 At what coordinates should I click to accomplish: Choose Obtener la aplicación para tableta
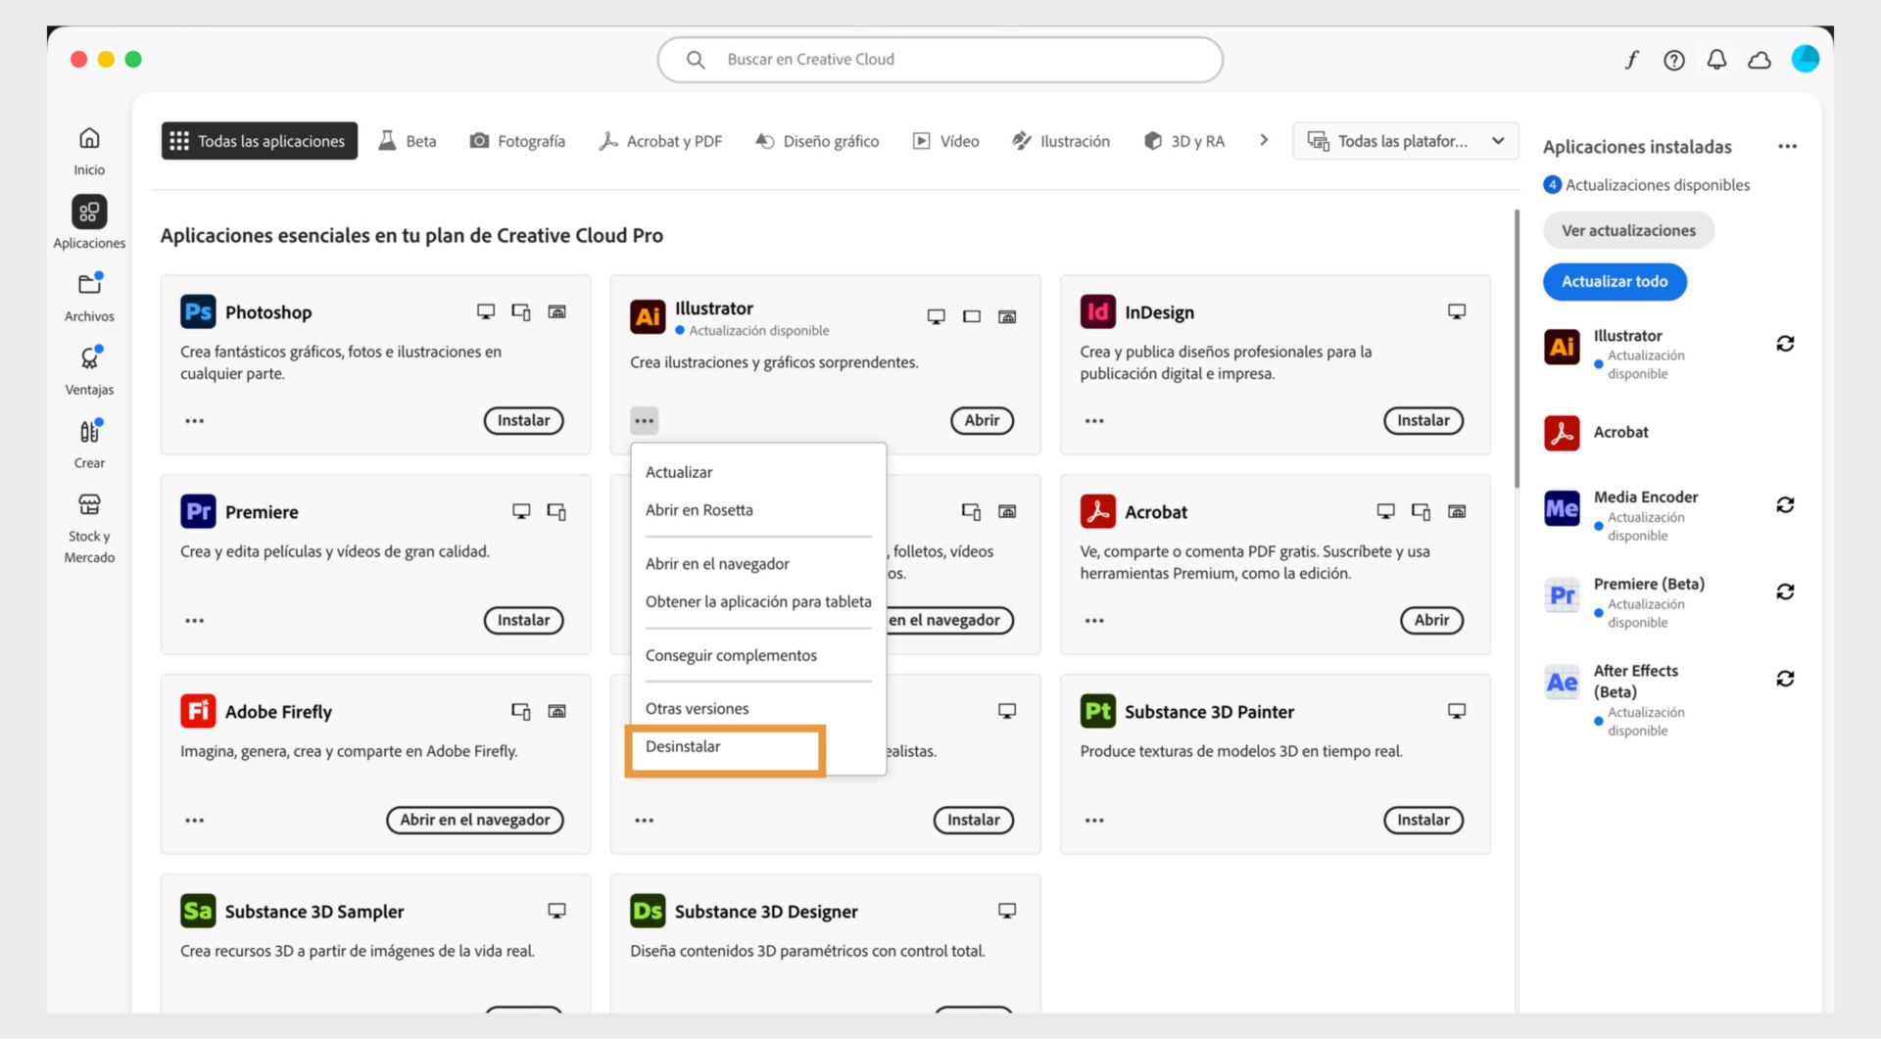pyautogui.click(x=758, y=601)
